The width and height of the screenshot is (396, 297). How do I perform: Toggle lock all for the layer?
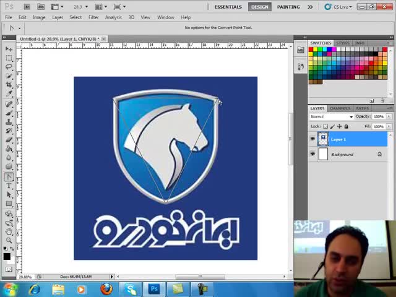click(346, 126)
